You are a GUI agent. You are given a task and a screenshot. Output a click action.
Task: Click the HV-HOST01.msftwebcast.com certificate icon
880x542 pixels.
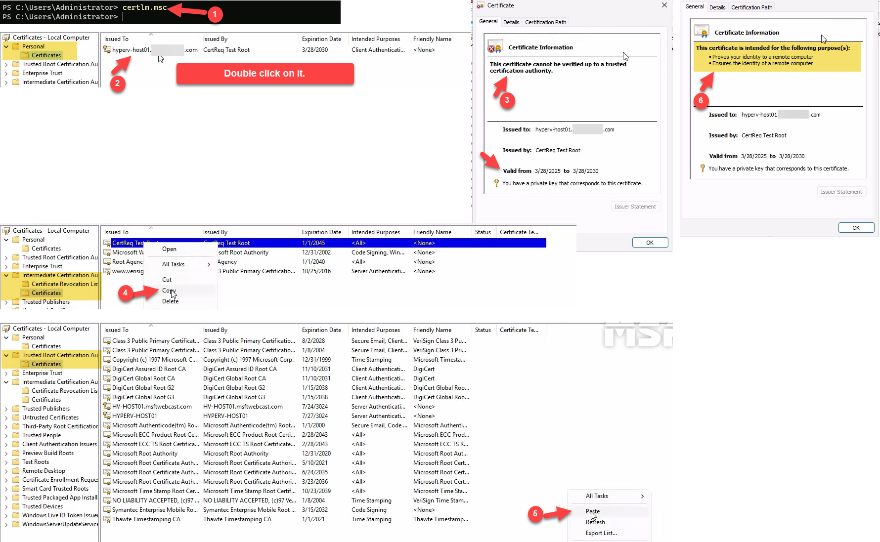pos(107,407)
